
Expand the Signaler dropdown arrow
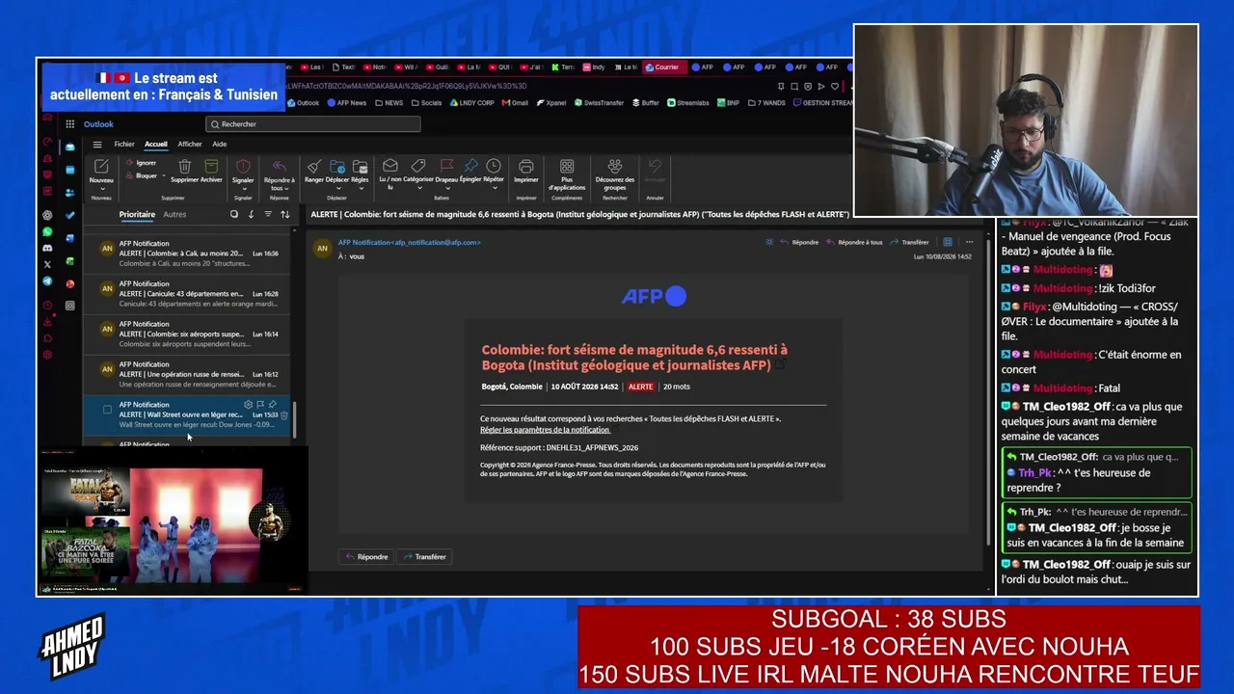[x=243, y=189]
